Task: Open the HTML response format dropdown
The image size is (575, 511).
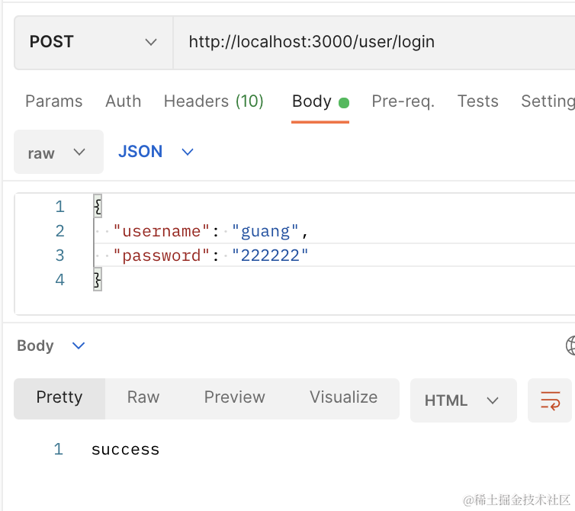Action: 462,400
